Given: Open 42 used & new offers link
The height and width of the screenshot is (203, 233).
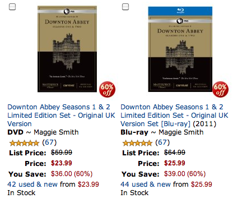Looking at the screenshot, I should (32, 184).
